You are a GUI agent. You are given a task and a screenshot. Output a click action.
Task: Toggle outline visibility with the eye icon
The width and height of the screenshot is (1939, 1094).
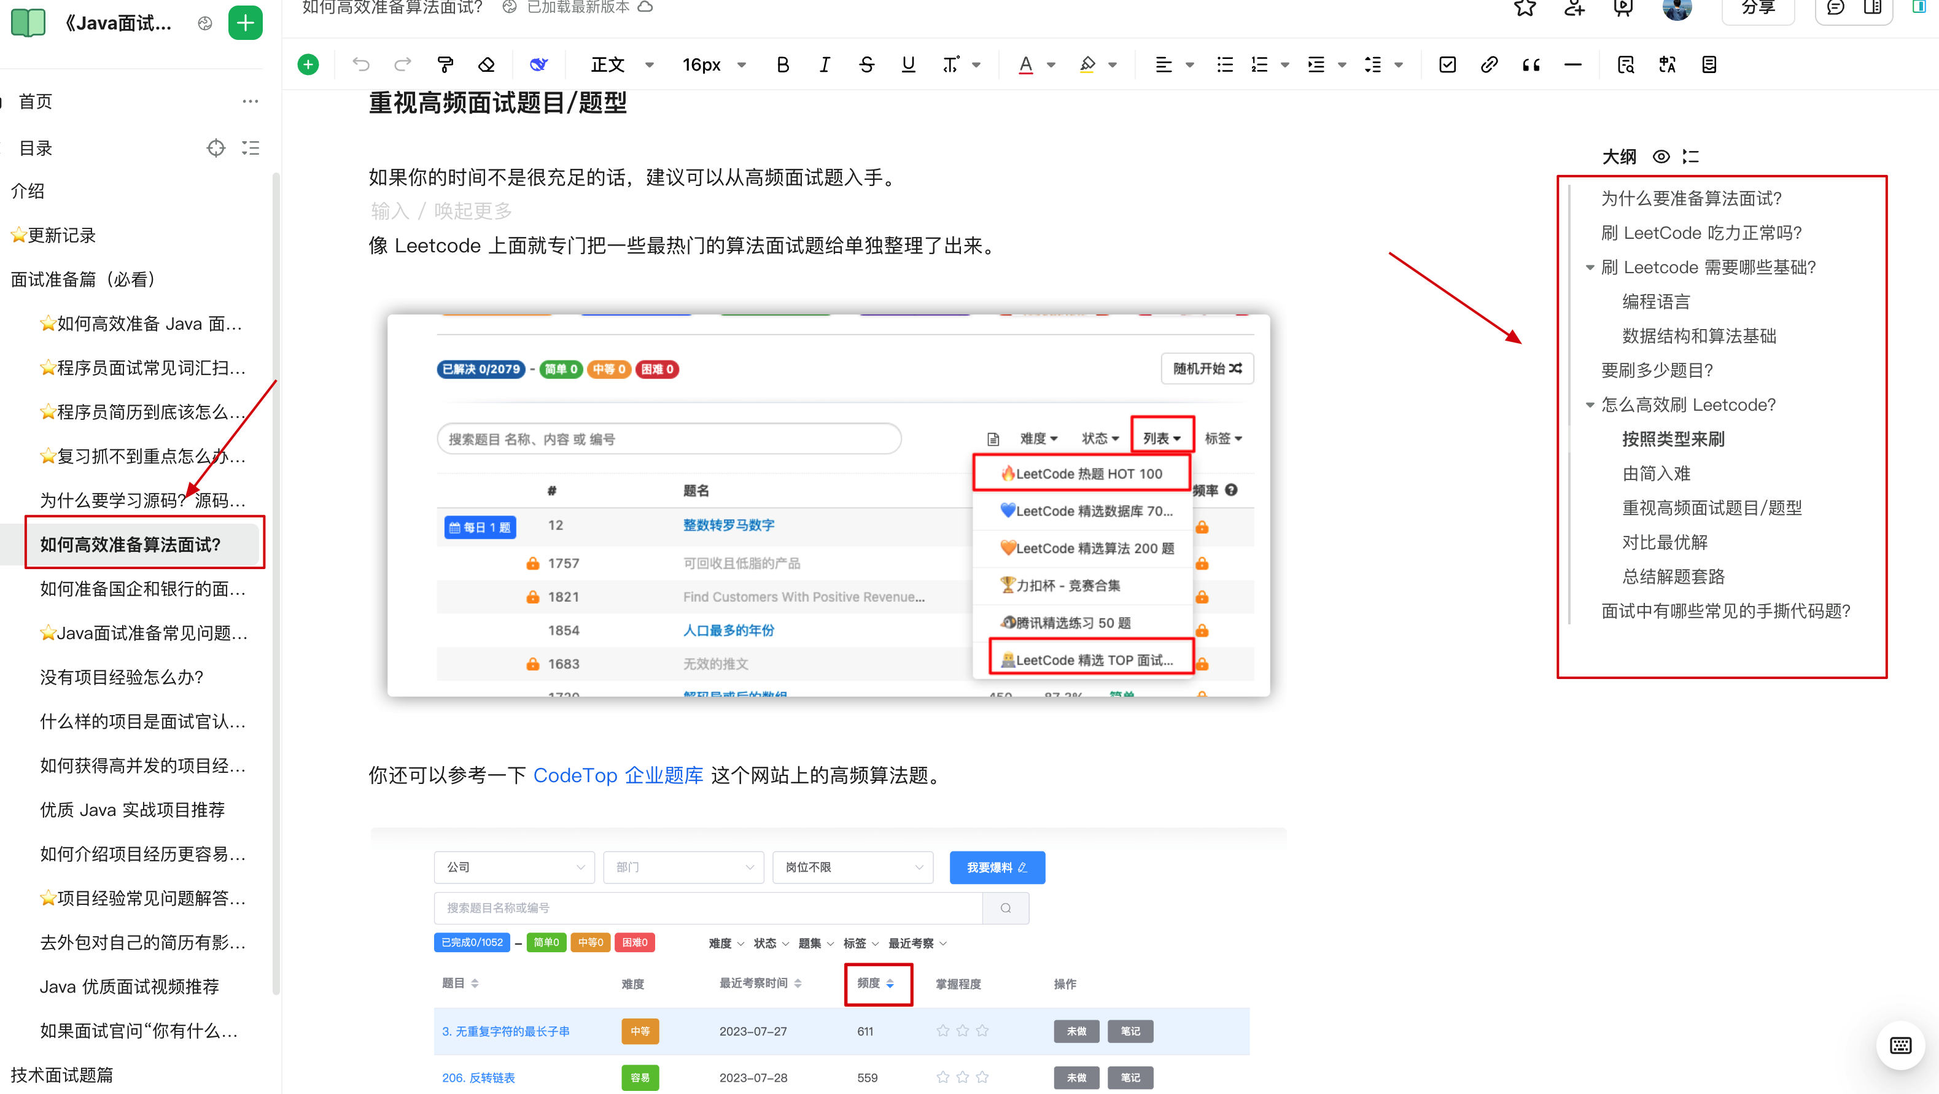point(1661,157)
